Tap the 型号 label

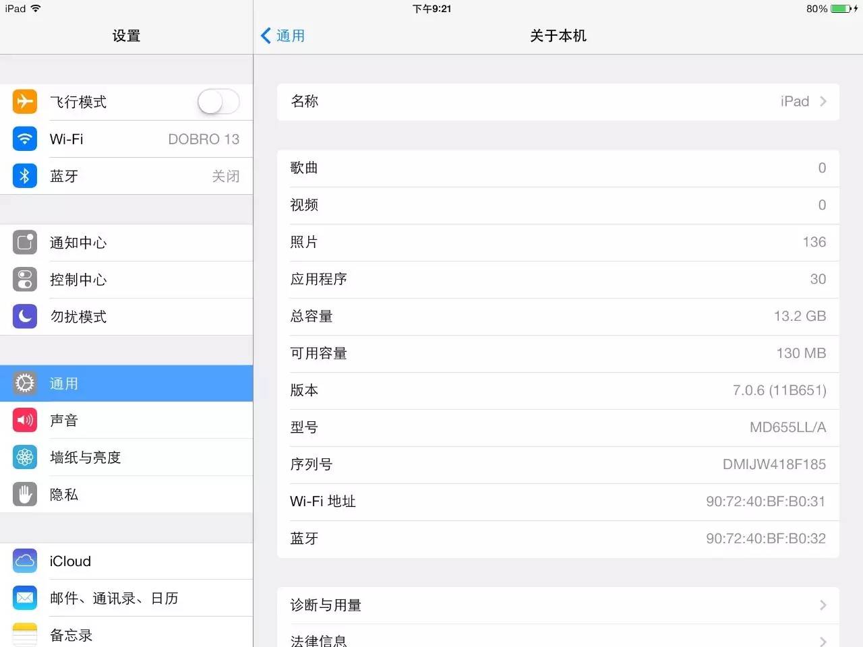(304, 427)
